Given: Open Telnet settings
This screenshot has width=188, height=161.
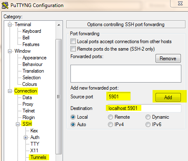Looking at the screenshot, I should click(x=29, y=111).
